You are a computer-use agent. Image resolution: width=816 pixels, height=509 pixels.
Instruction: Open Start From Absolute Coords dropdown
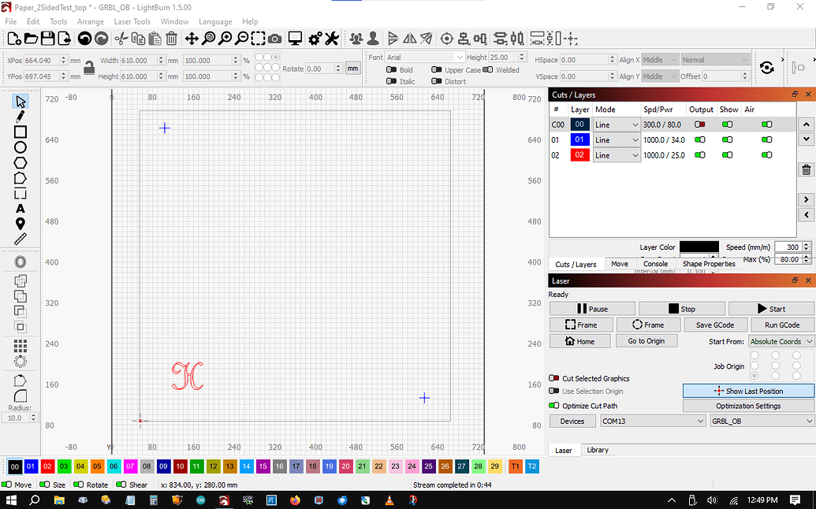click(781, 342)
